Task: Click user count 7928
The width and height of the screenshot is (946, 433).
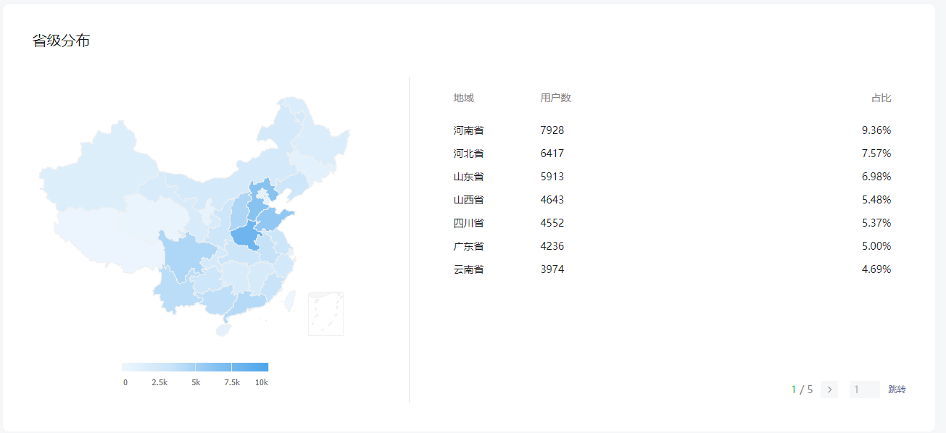Action: [x=552, y=130]
